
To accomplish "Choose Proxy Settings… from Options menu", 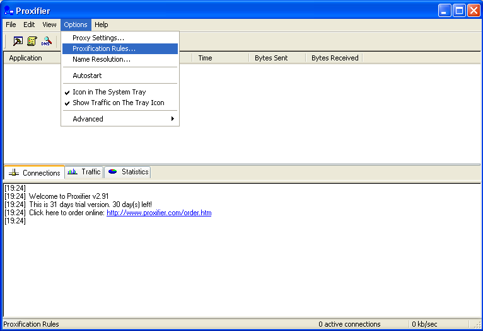I will (x=120, y=38).
